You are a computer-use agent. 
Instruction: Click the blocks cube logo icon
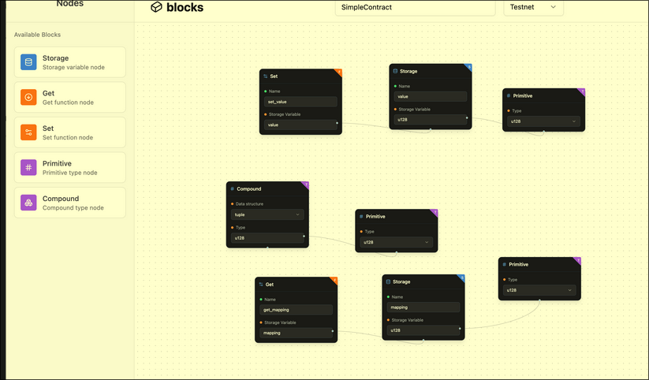156,7
